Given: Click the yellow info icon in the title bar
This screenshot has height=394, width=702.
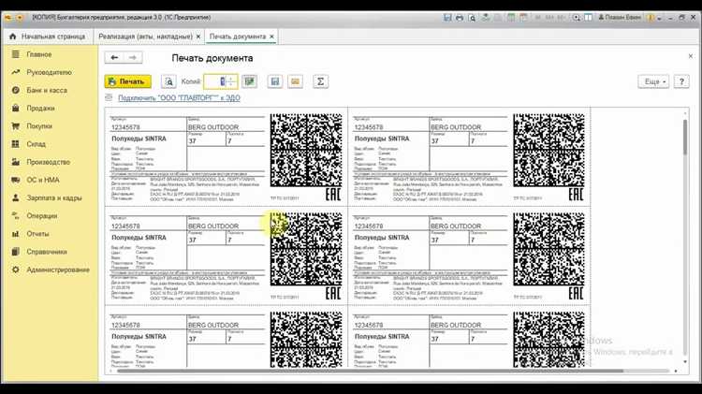Looking at the screenshot, I should point(651,18).
